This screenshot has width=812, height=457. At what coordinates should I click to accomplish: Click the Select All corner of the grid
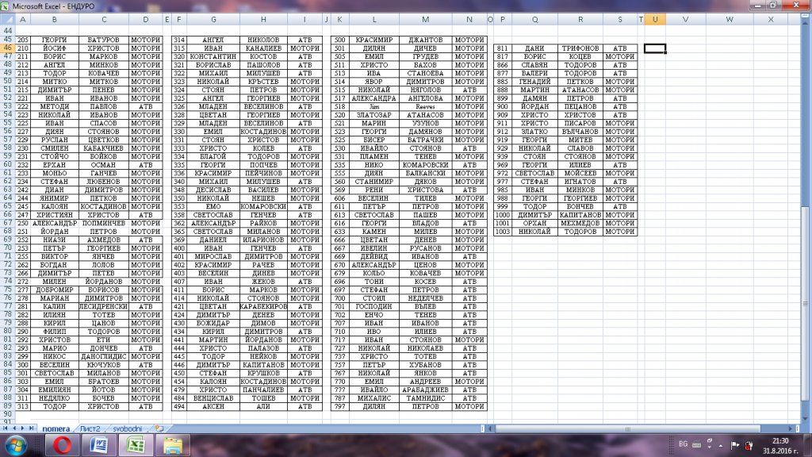pyautogui.click(x=7, y=19)
